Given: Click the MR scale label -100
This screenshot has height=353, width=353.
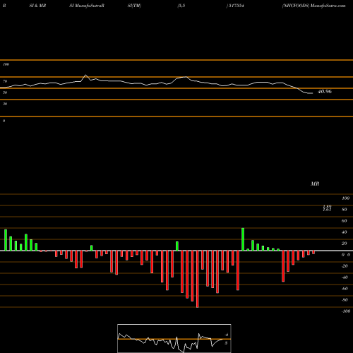Looking at the screenshot, I should (x=346, y=311).
